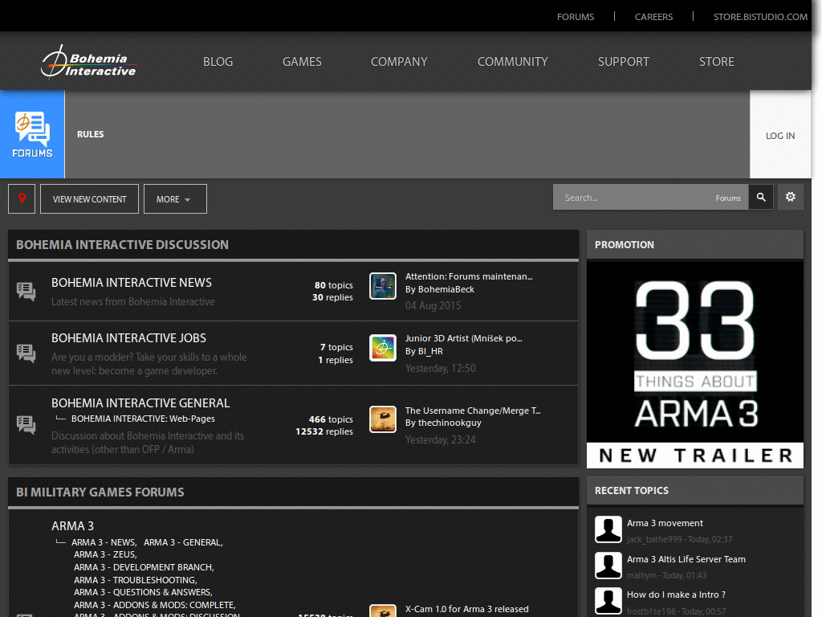
Task: Open ARMA 3 - DEVELOPMENT BRANCH subforum
Action: pyautogui.click(x=144, y=568)
